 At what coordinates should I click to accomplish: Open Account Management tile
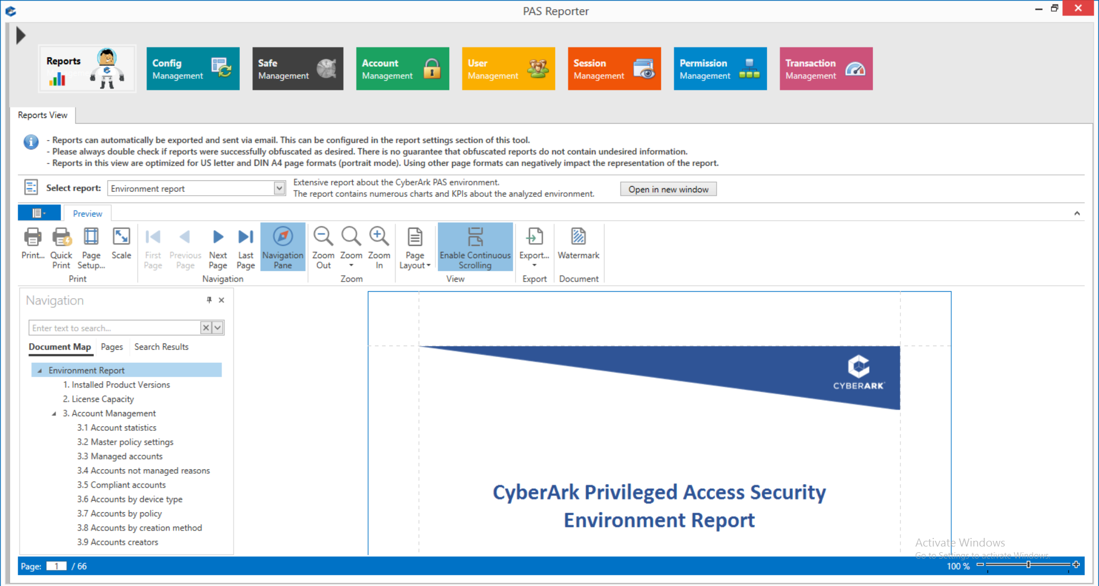pyautogui.click(x=402, y=69)
